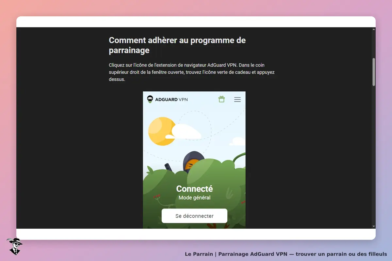The image size is (392, 261).
Task: Click the 'Connecté' status text
Action: coord(194,189)
